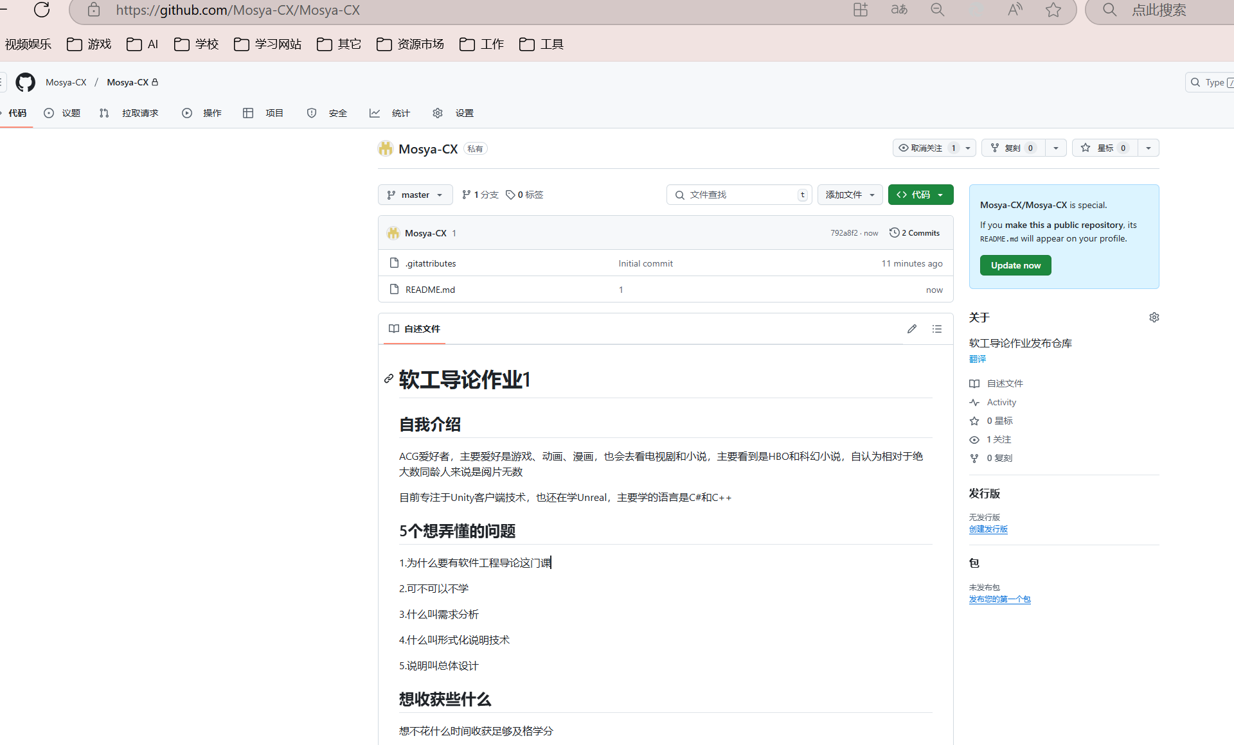Toggle the 取消关注 watch button
The image size is (1234, 745).
click(925, 148)
